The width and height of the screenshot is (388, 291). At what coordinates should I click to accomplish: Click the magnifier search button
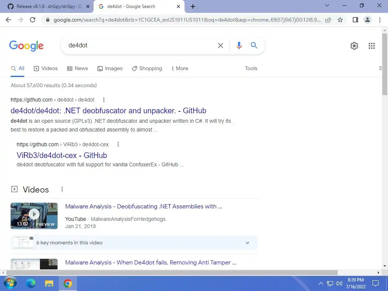[x=254, y=45]
